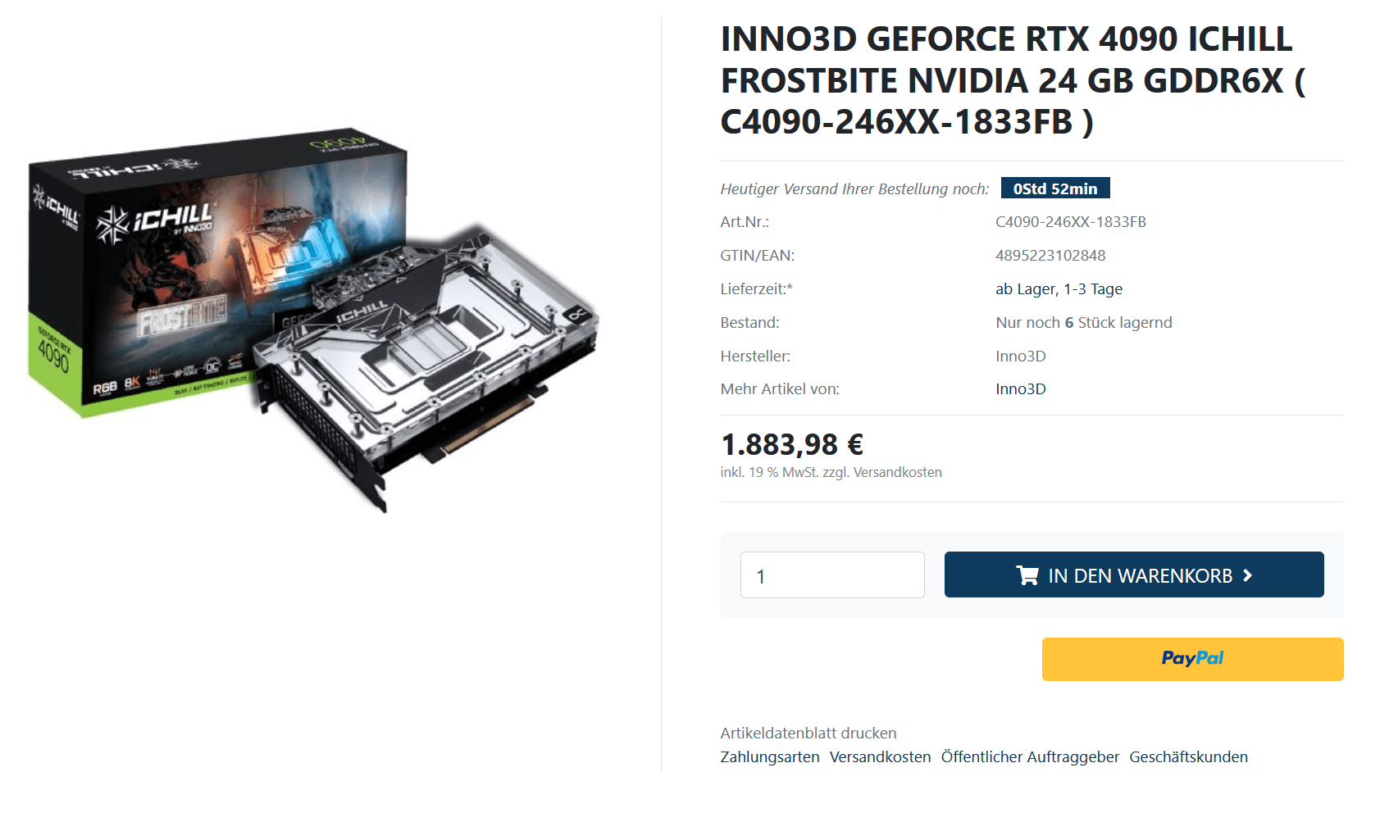The height and width of the screenshot is (813, 1380).
Task: Open the Geschäftskunden link
Action: click(x=1188, y=756)
